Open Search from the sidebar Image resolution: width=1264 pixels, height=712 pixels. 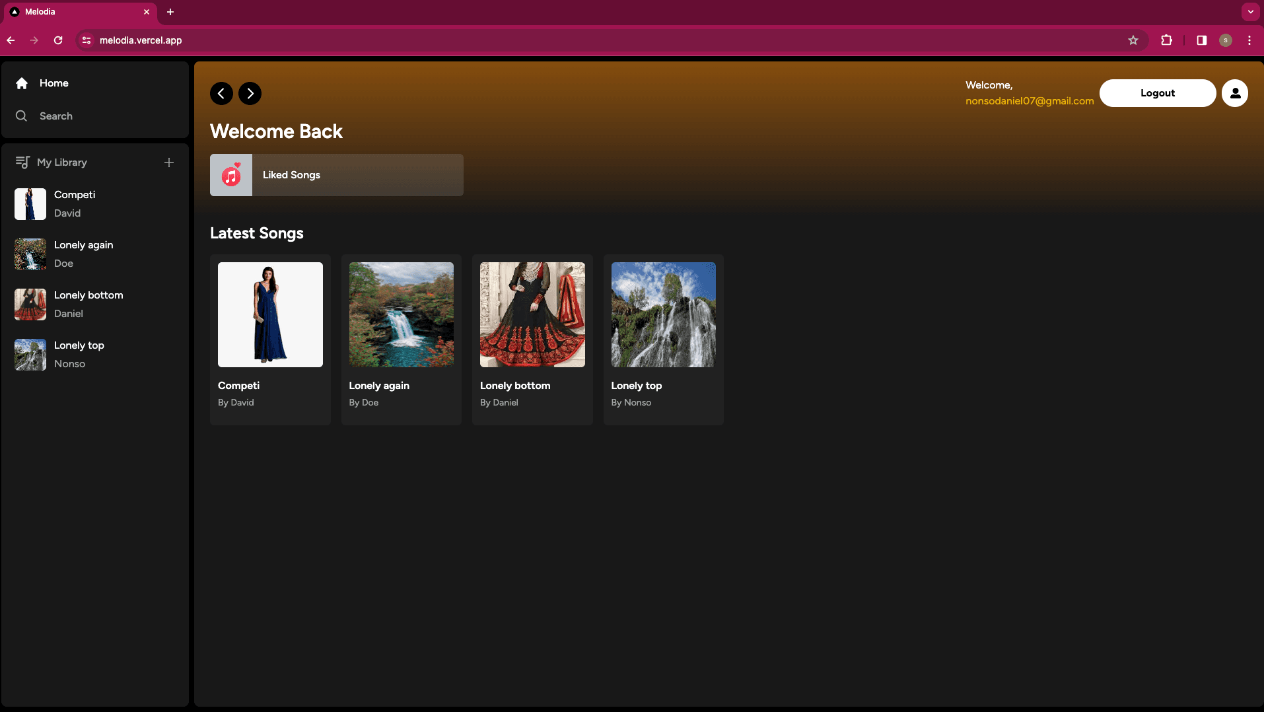55,116
